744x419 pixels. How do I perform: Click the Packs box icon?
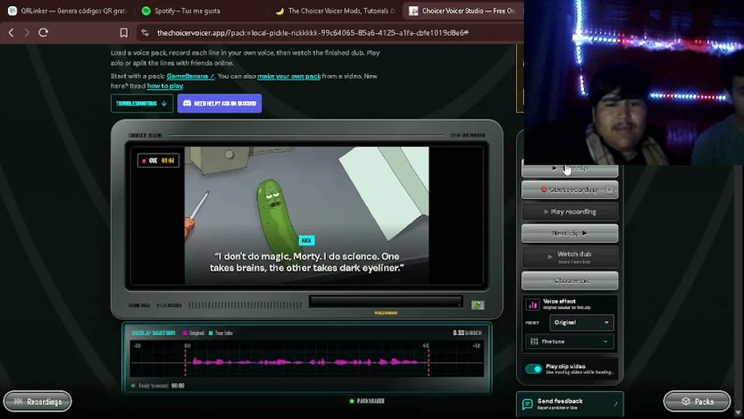coord(686,402)
